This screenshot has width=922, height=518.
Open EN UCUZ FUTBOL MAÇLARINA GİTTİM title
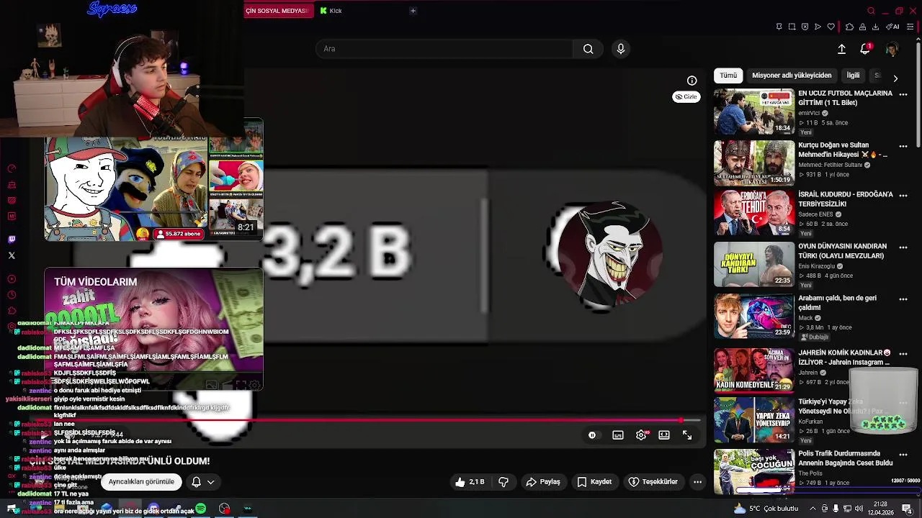845,98
